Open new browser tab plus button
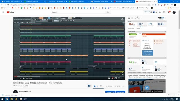The width and height of the screenshot is (180, 101). point(160,2)
